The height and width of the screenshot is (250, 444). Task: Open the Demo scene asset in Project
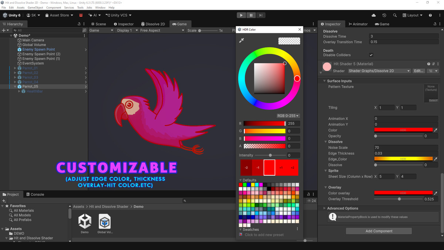tap(85, 223)
